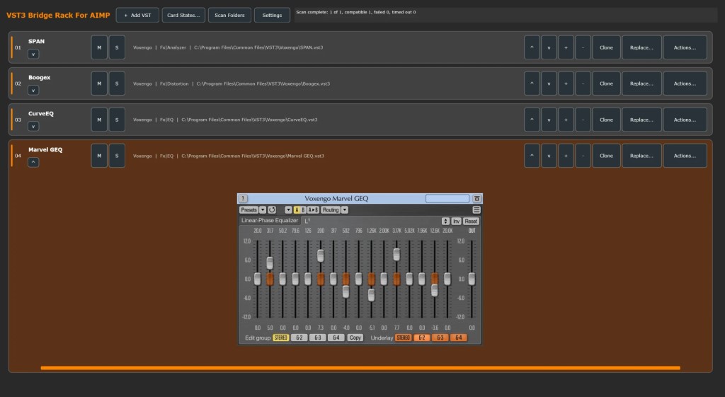This screenshot has height=397, width=725.
Task: Solo the CurveEQ plugin with S
Action: click(x=117, y=120)
